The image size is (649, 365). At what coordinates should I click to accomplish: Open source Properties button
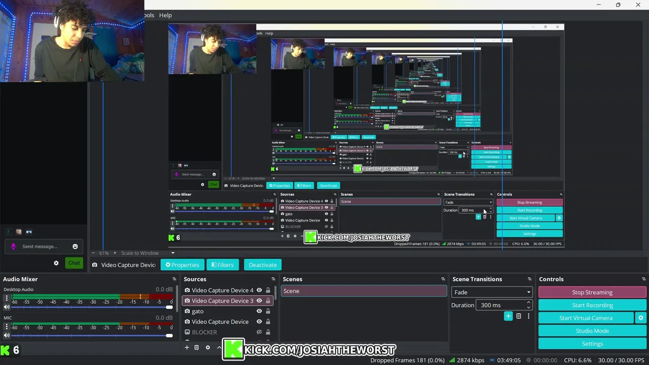(x=183, y=265)
